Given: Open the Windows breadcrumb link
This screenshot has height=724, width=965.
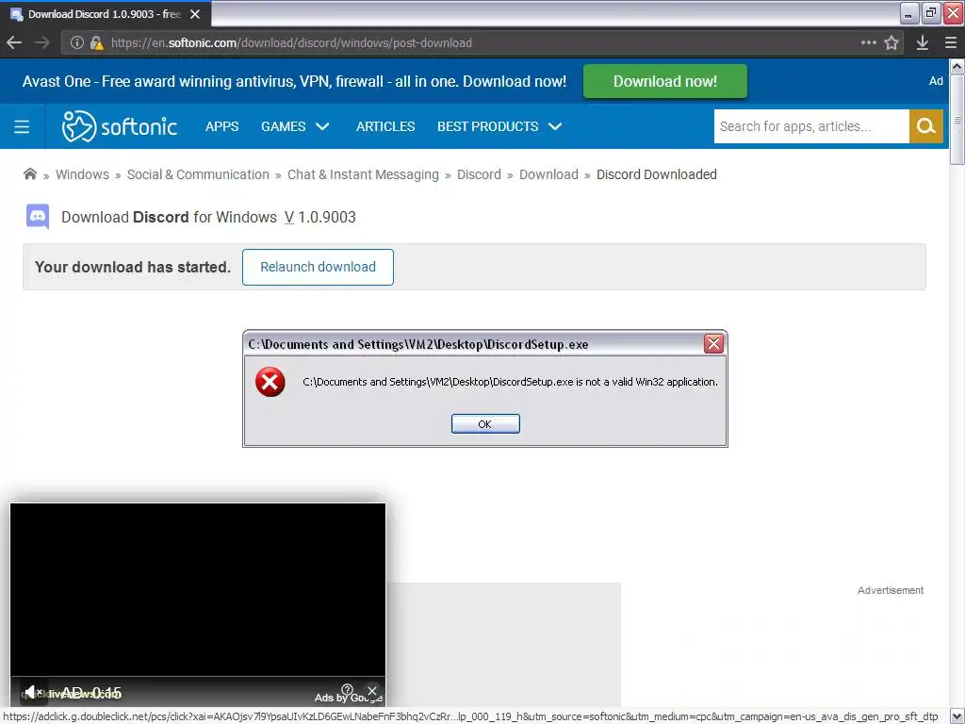Looking at the screenshot, I should [83, 174].
